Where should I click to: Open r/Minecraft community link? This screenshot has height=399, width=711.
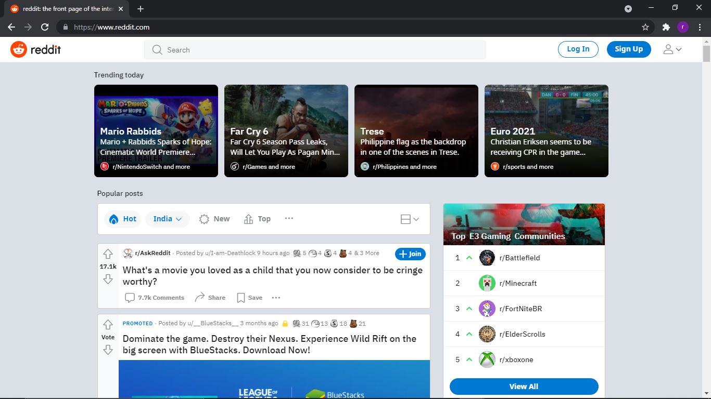pyautogui.click(x=518, y=283)
